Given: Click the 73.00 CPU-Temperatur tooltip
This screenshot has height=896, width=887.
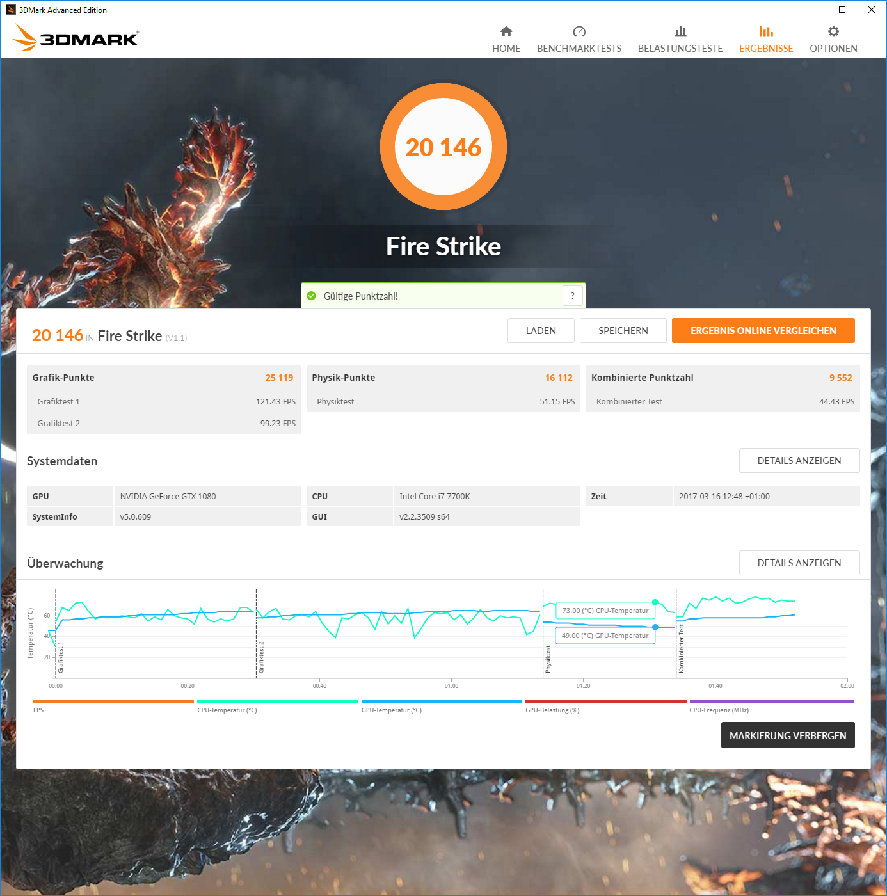Looking at the screenshot, I should pyautogui.click(x=605, y=611).
